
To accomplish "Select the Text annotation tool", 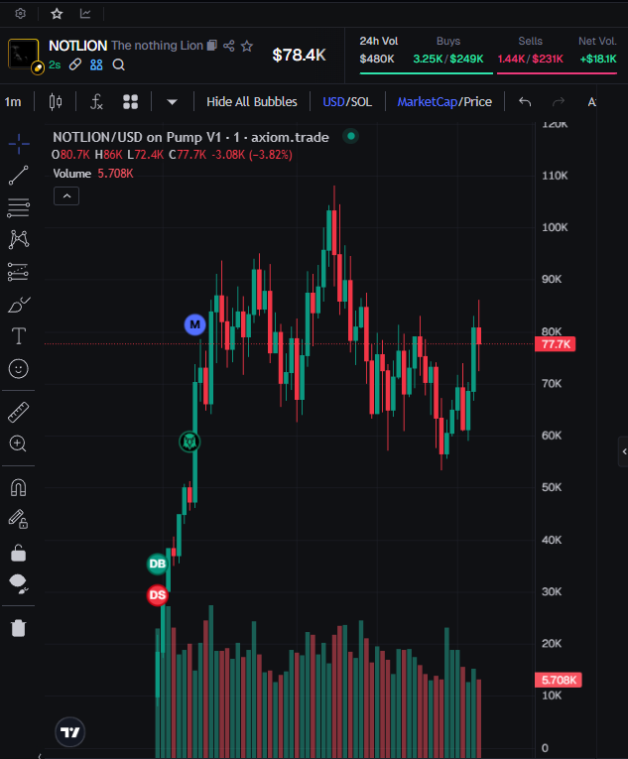I will 19,336.
